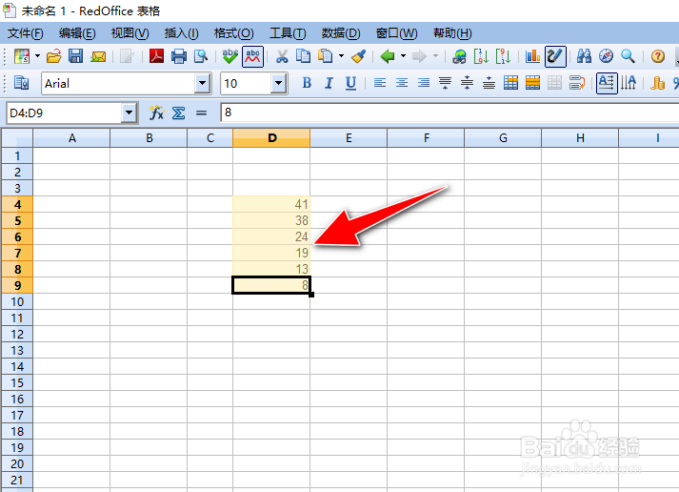The width and height of the screenshot is (679, 492).
Task: Sort ascending with the 1-9 arrow icon
Action: point(481,56)
